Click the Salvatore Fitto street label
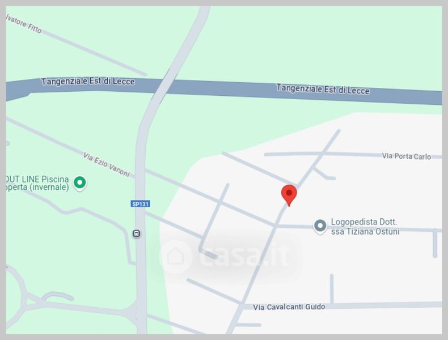The image size is (448, 340). pos(24,23)
